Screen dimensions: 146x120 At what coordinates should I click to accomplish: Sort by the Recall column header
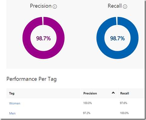(x=124, y=93)
